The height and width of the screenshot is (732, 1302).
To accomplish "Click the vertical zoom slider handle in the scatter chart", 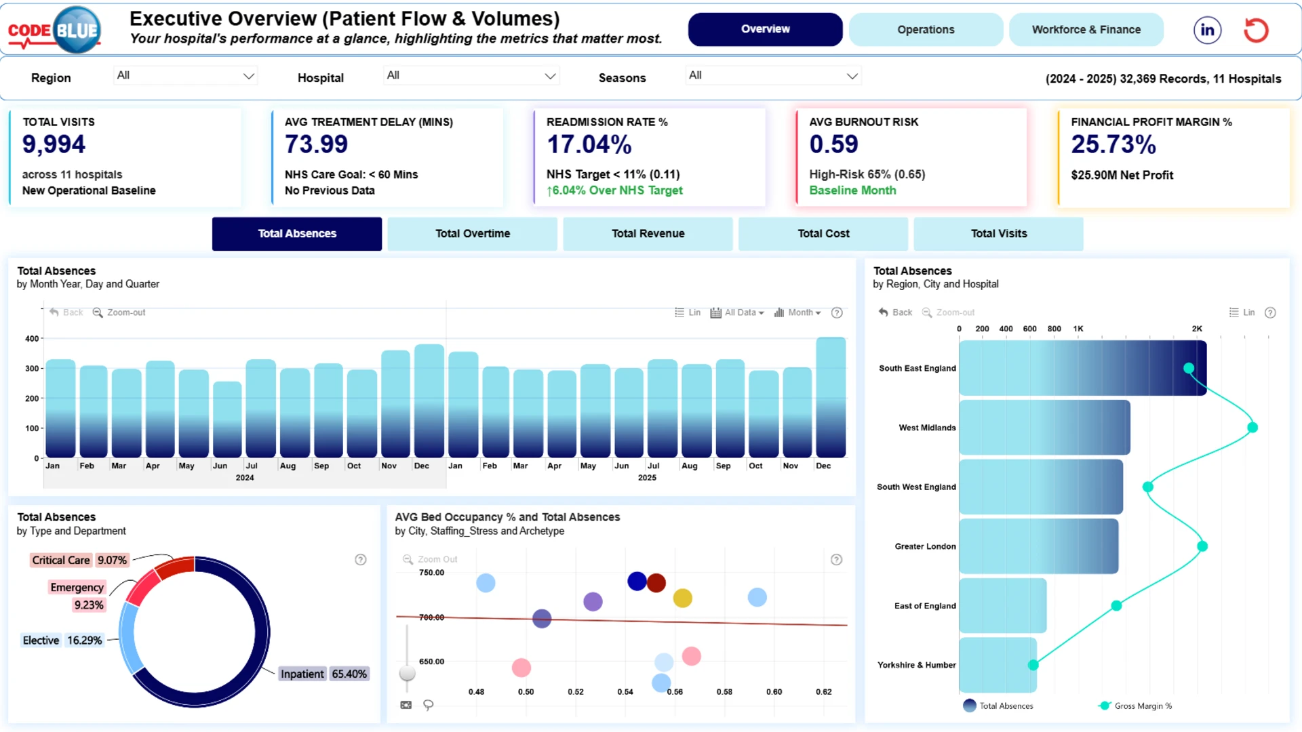I will click(407, 673).
